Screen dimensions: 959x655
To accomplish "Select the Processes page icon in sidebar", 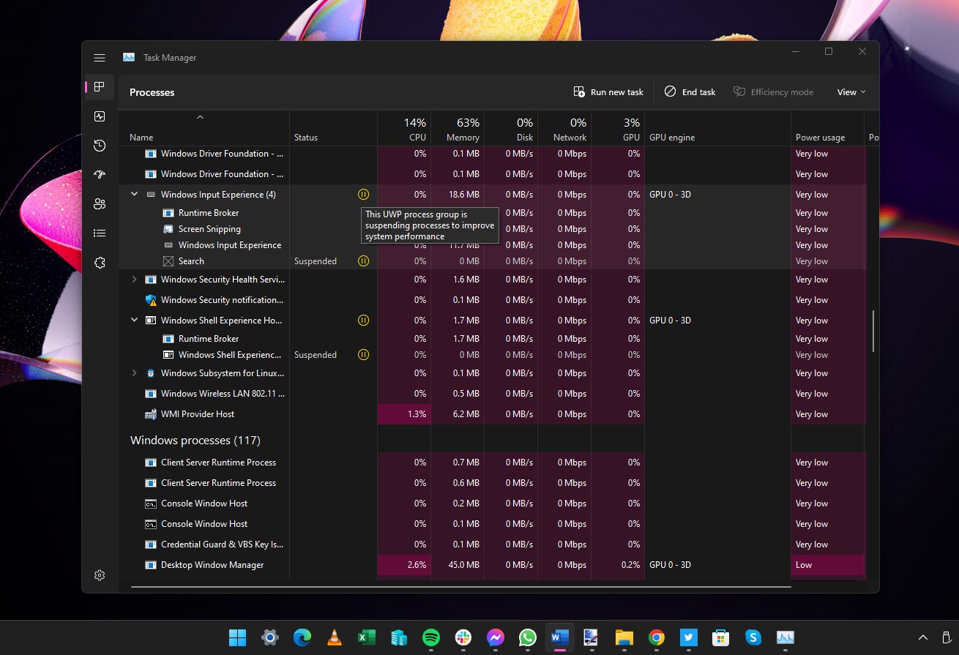I will tap(100, 87).
